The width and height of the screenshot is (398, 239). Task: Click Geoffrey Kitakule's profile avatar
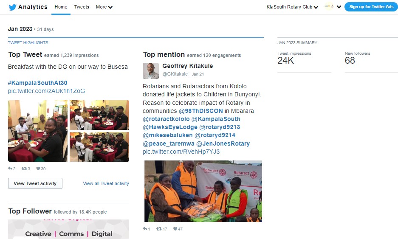pyautogui.click(x=151, y=71)
